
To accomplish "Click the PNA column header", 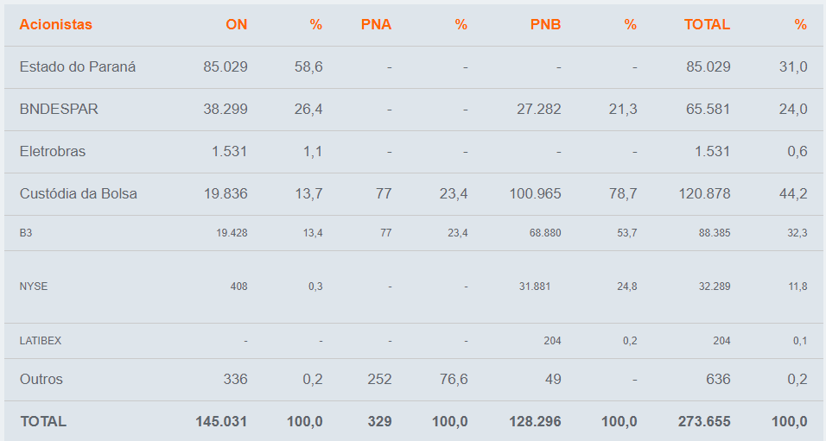I will pos(376,25).
